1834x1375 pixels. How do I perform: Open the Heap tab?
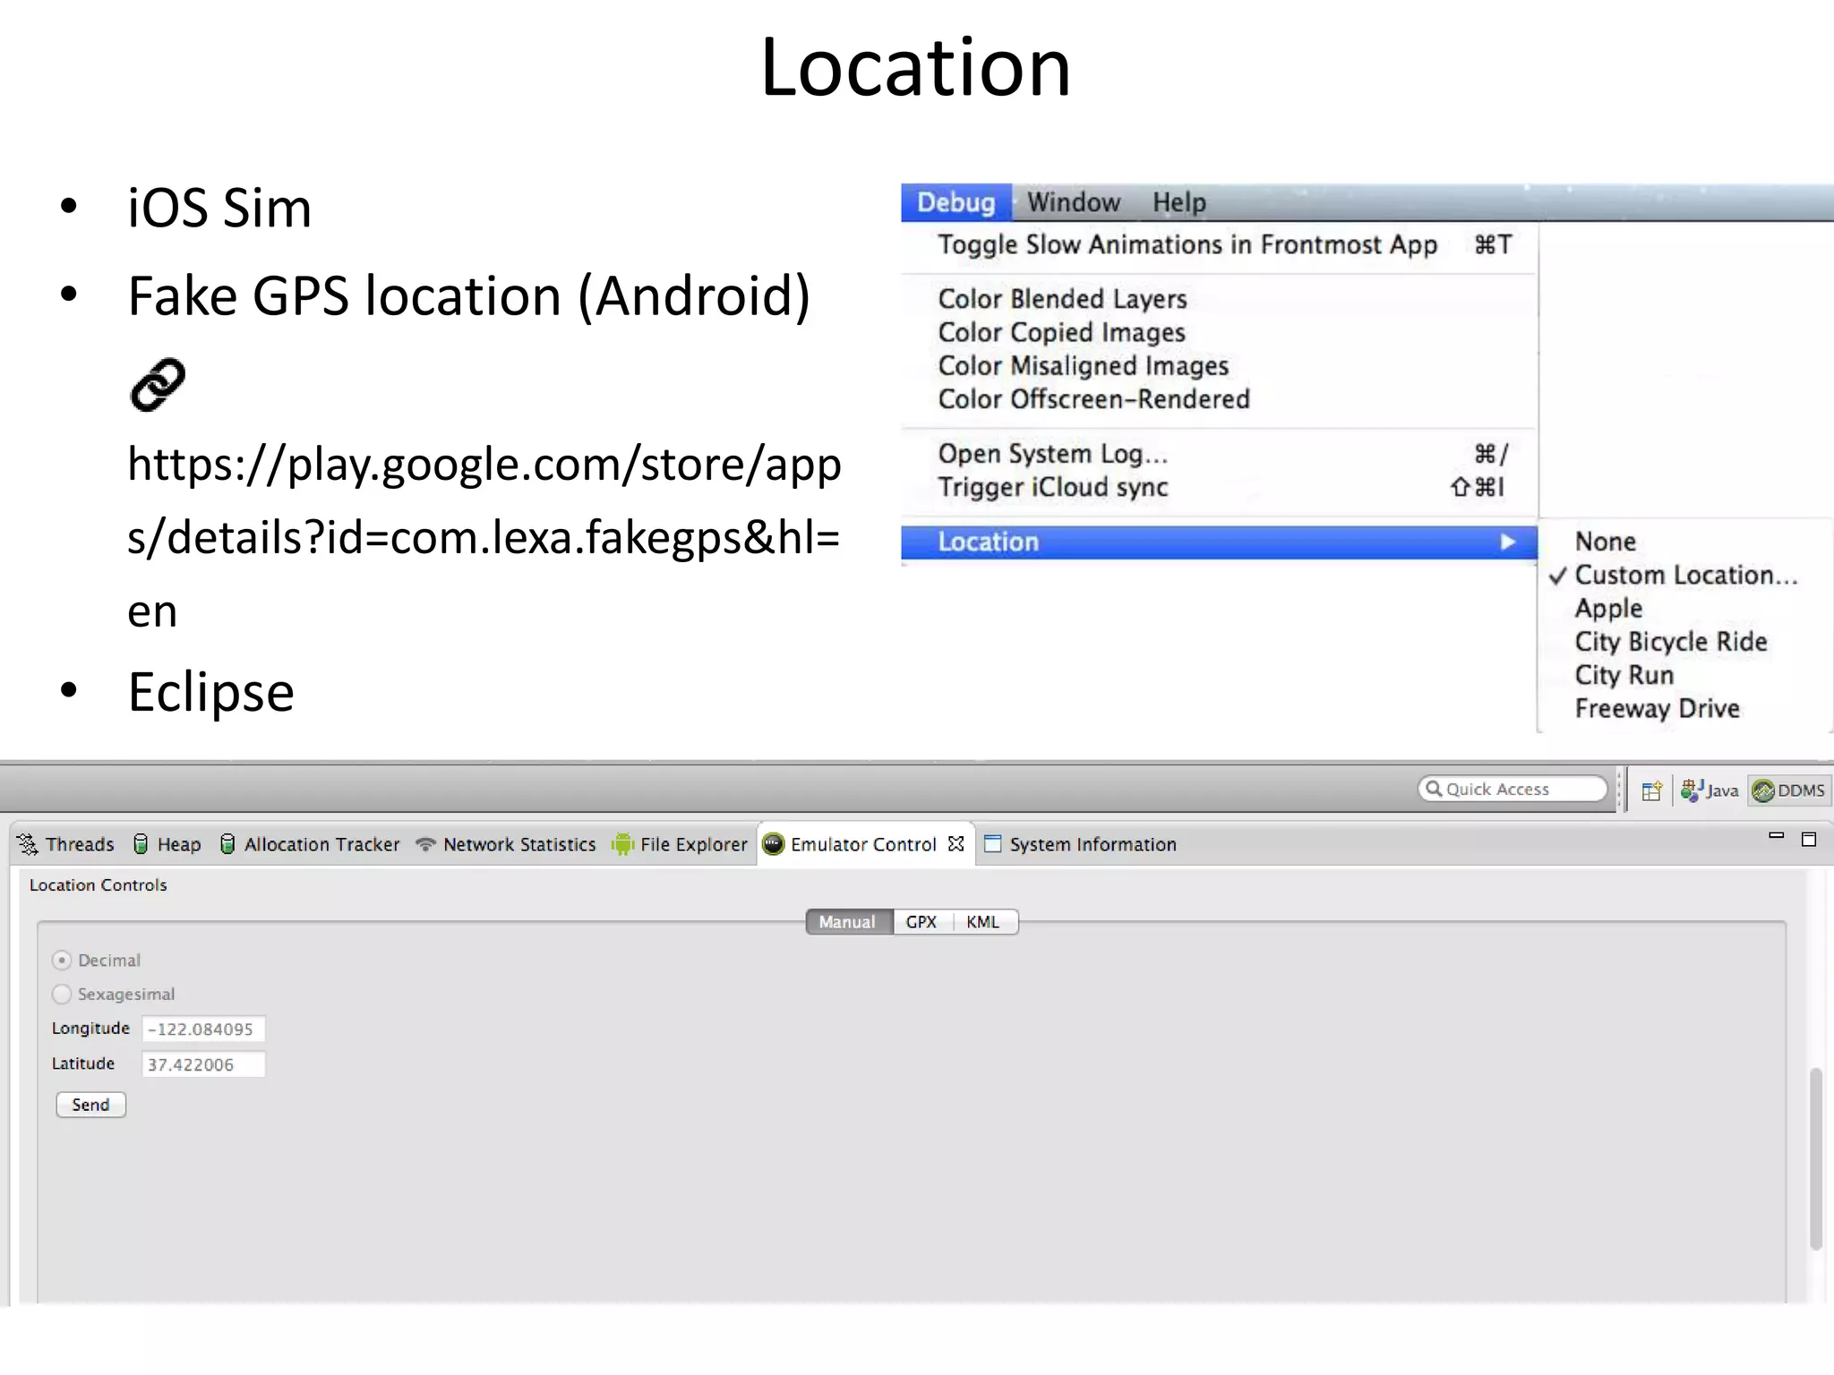click(x=167, y=844)
